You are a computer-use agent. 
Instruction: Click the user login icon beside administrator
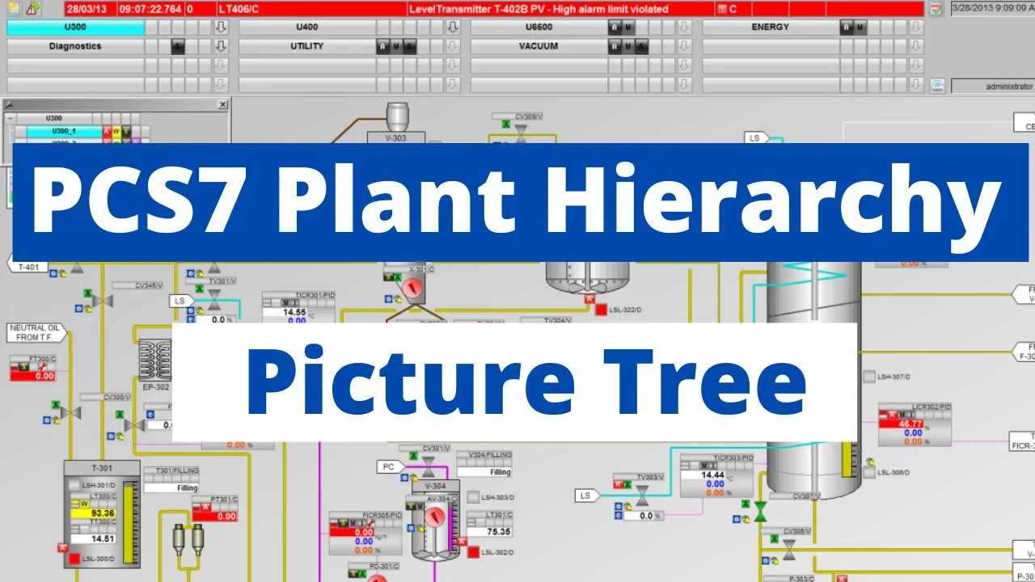[936, 86]
